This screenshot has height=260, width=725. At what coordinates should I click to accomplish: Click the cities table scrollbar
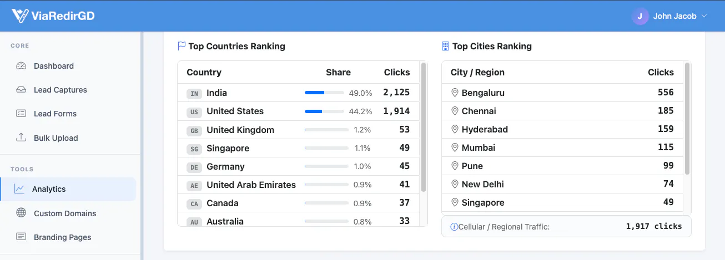687,119
